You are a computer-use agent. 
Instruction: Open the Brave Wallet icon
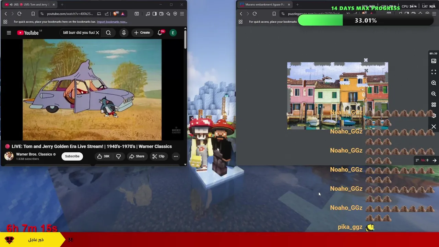pos(161,14)
